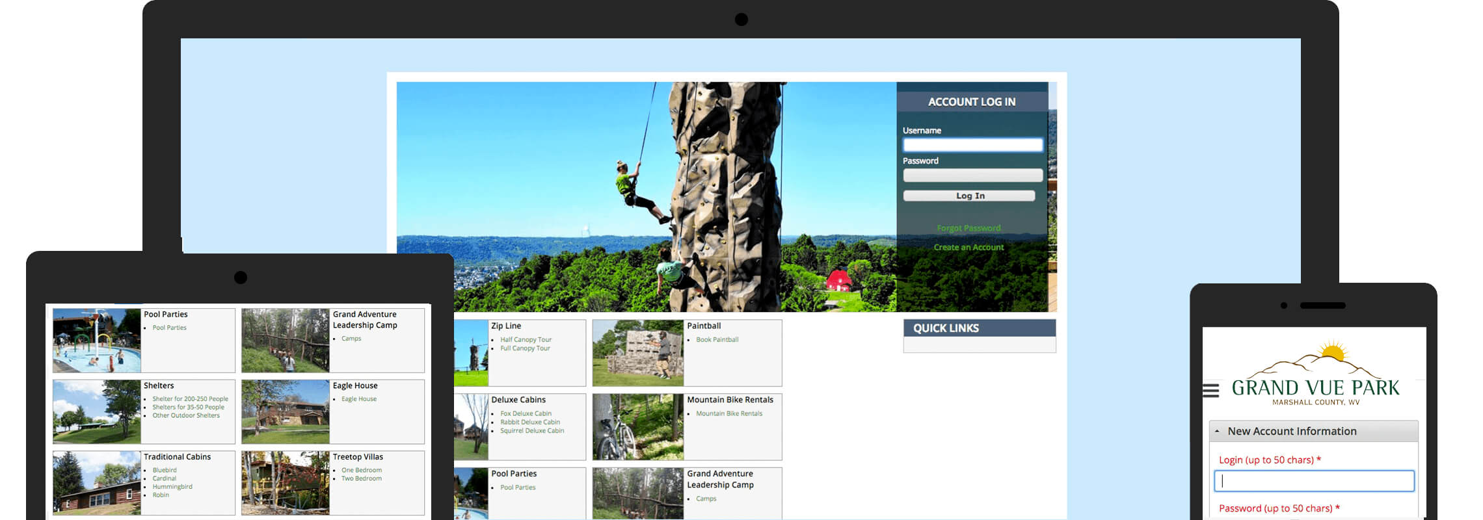Open the Book Paintball link
Viewport: 1483px width, 520px height.
(x=717, y=340)
